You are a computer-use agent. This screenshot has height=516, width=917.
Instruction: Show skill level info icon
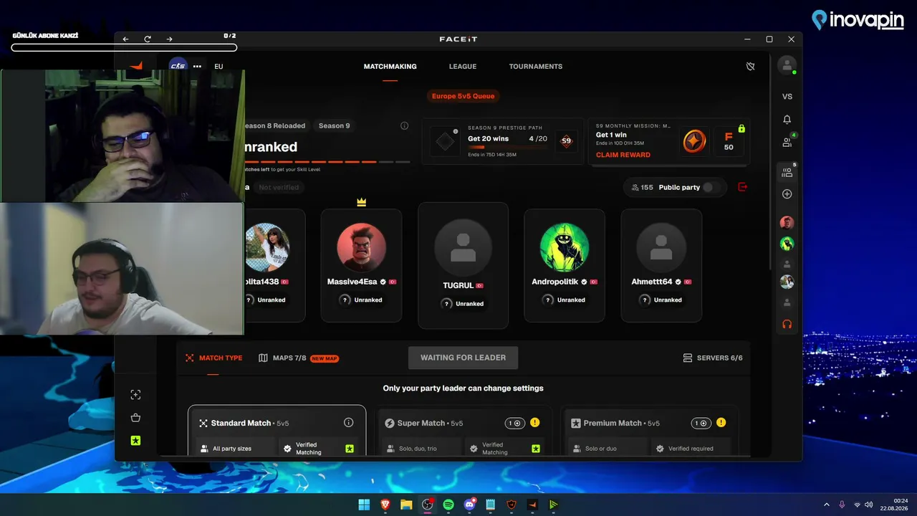click(405, 126)
